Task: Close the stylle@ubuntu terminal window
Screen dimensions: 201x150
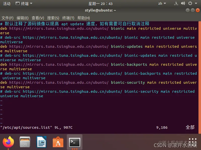Action: point(198,10)
